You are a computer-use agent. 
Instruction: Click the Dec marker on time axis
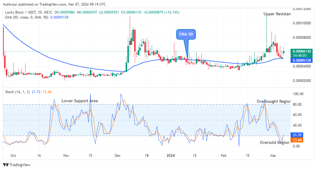tap(117, 156)
